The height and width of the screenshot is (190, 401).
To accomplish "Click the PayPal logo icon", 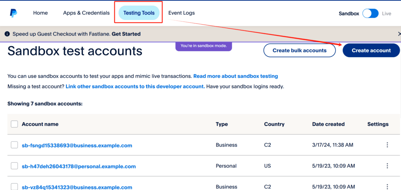I will point(13,13).
